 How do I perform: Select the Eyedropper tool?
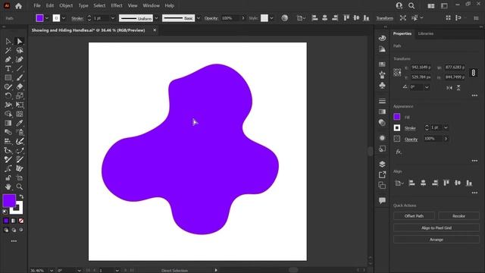pyautogui.click(x=20, y=123)
